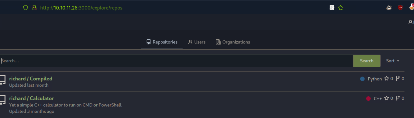
Task: Switch to the Organizations tab
Action: (x=233, y=42)
